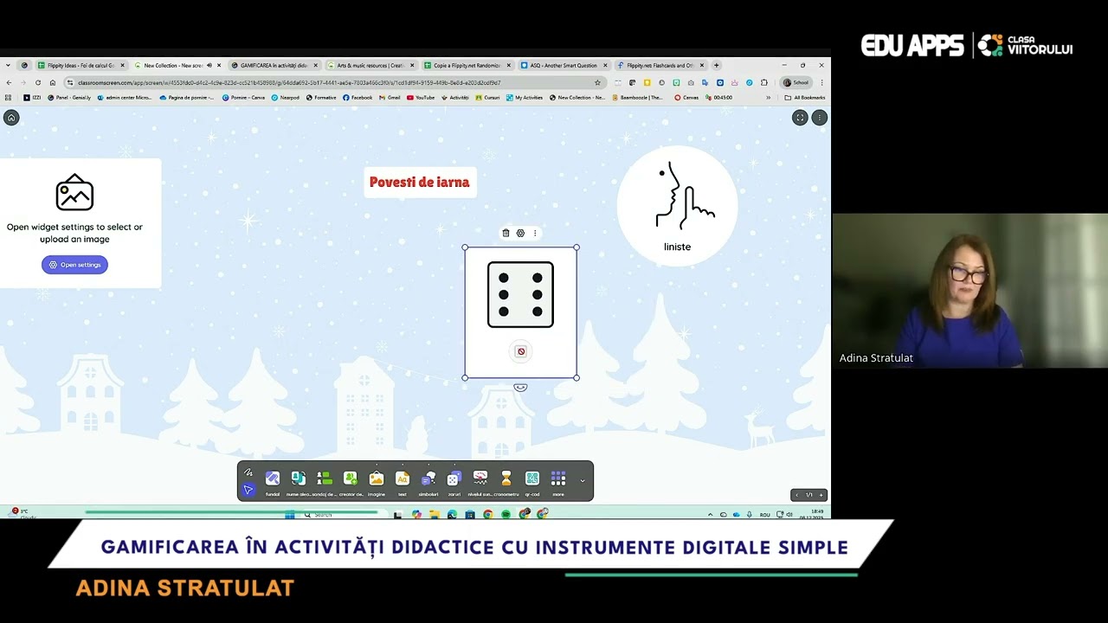Open the Facebook bookmark

tap(358, 97)
